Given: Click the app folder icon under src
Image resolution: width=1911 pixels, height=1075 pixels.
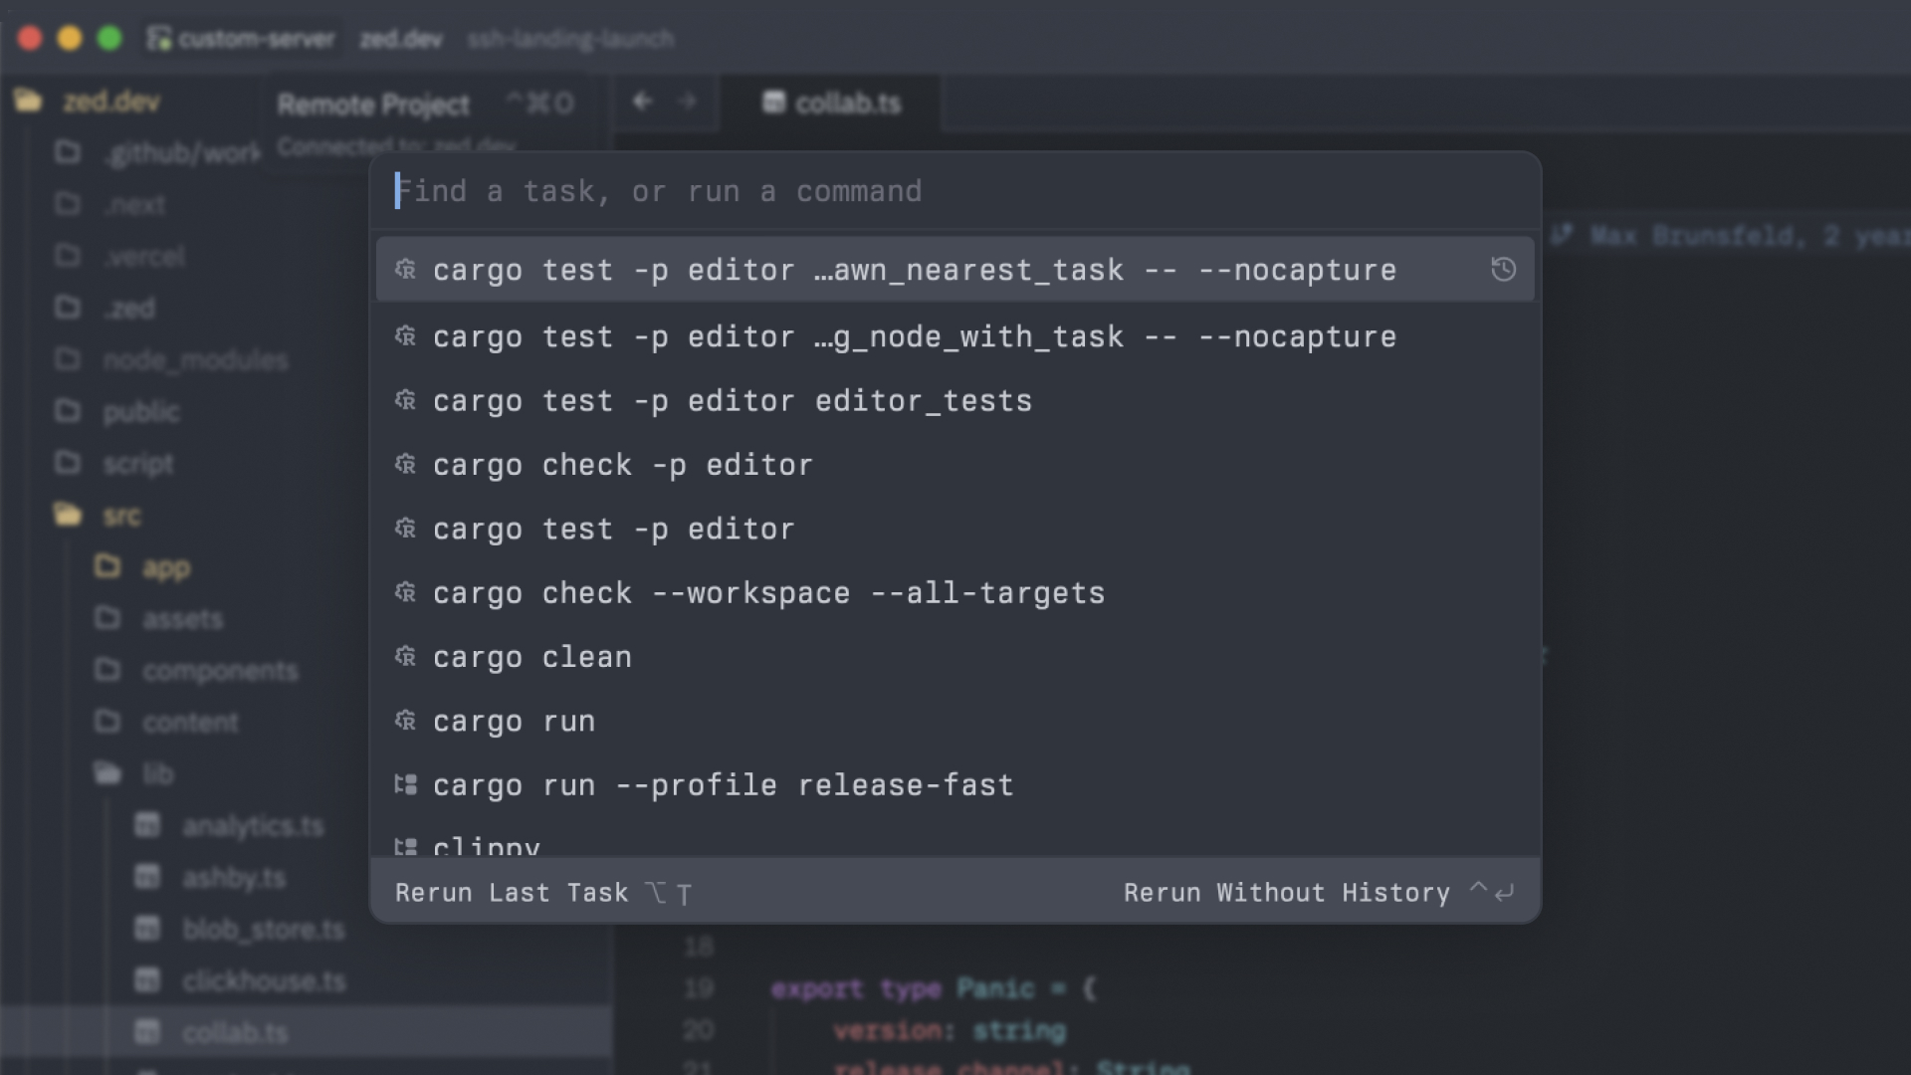Looking at the screenshot, I should (x=107, y=566).
